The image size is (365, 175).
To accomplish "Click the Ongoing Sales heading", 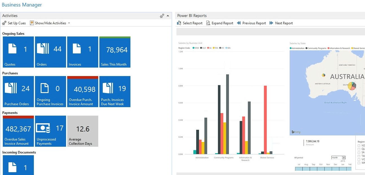I will click(13, 34).
